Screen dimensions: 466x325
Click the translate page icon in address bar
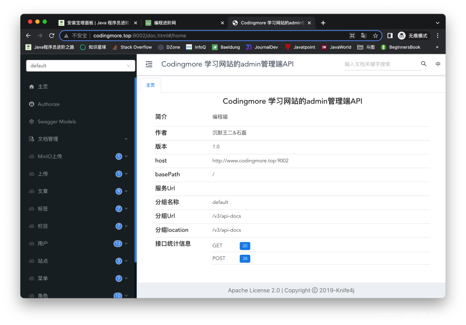tap(363, 36)
